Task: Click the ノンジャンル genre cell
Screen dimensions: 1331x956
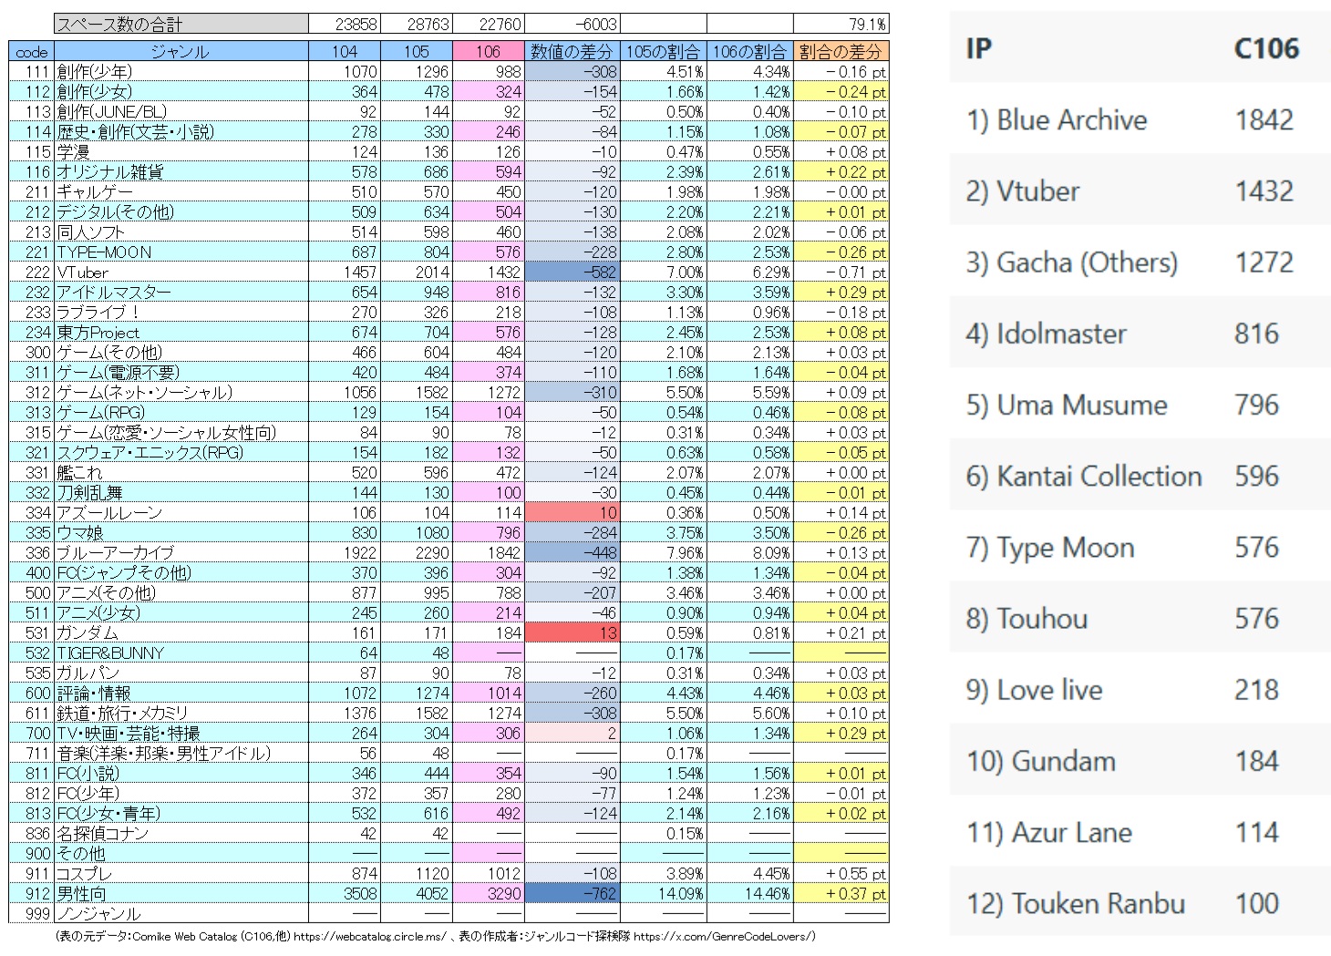Action: tap(181, 913)
